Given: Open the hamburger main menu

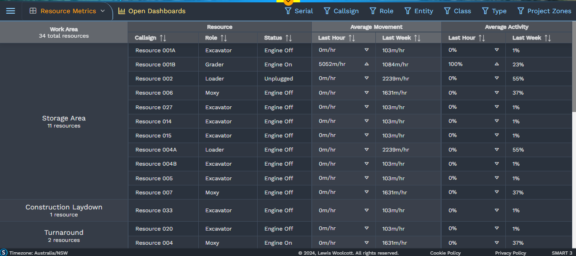Looking at the screenshot, I should (10, 11).
